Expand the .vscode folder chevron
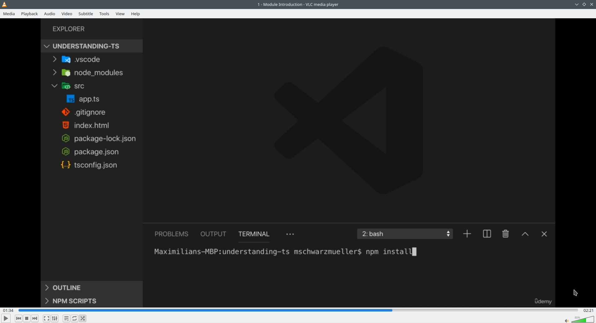Viewport: 596px width, 323px height. point(55,59)
